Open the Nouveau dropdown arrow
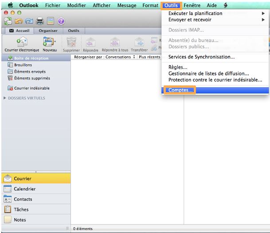 click(x=55, y=42)
